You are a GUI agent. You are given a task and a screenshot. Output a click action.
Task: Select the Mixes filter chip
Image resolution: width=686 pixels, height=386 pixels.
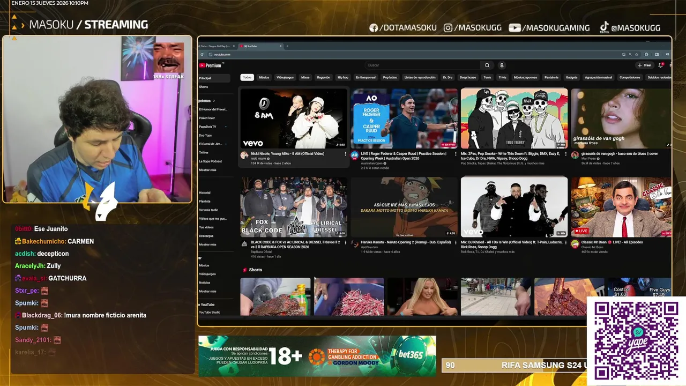pyautogui.click(x=305, y=77)
